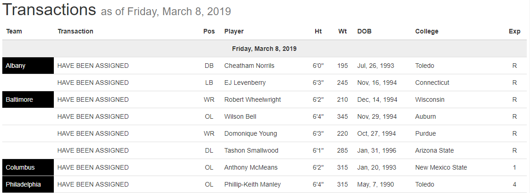Image resolution: width=530 pixels, height=193 pixels.
Task: Open Tashon Smallwood player entry
Action: tap(251, 150)
